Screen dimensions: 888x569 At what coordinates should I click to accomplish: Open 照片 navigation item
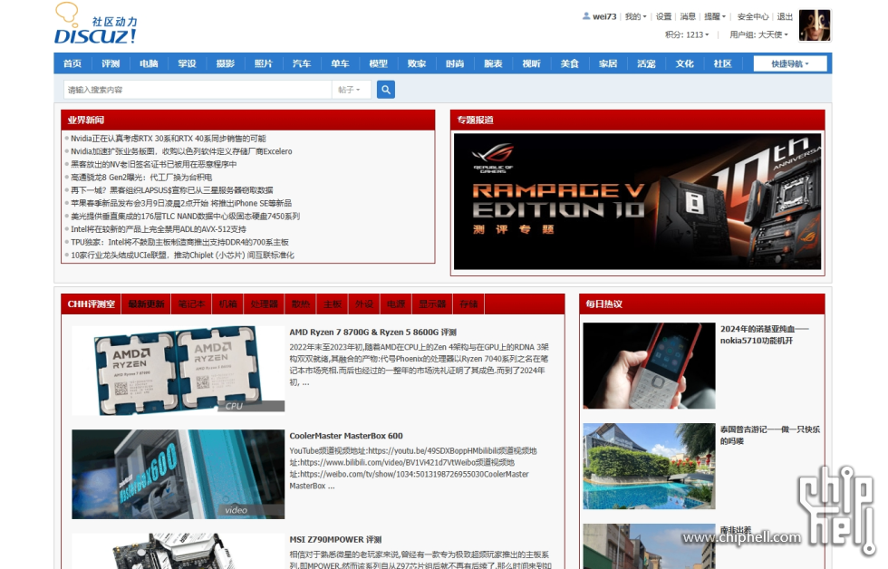[264, 64]
